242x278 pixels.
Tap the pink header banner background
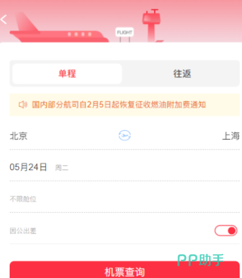[x=200, y=21]
